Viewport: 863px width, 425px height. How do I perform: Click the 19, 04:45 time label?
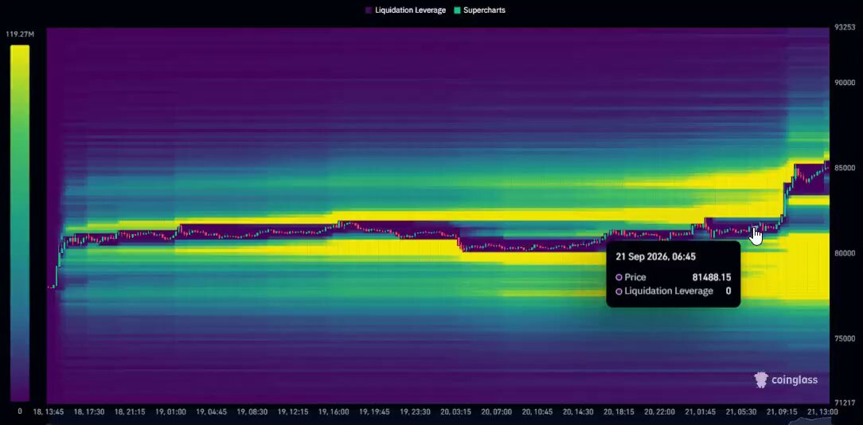coord(211,411)
